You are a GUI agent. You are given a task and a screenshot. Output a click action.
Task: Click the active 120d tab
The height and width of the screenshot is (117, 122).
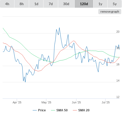point(84,4)
